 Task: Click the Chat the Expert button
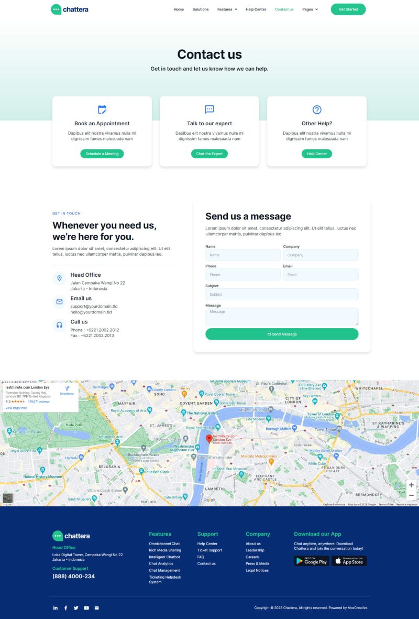tap(210, 154)
